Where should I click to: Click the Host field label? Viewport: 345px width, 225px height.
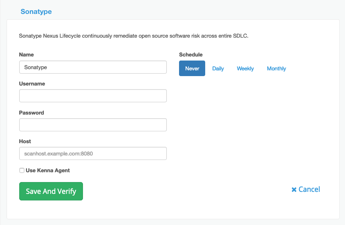25,141
